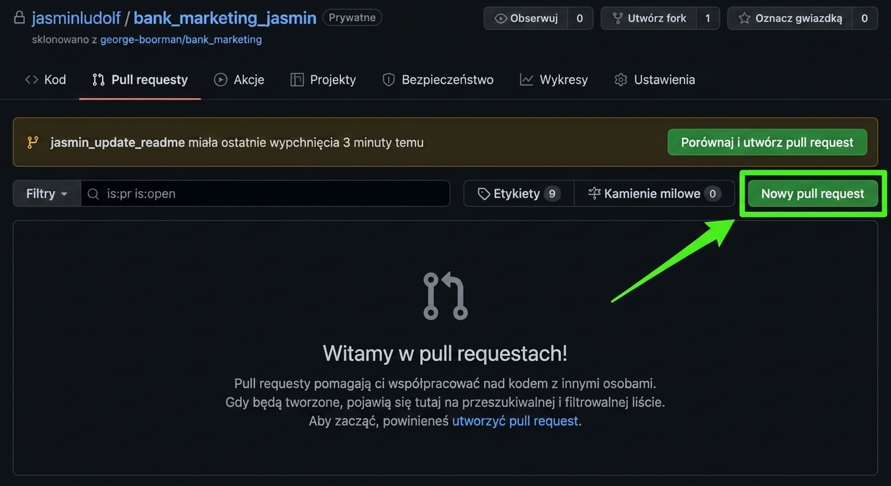Screen dimensions: 891x486
Task: Open the Filtry dropdown
Action: [47, 194]
